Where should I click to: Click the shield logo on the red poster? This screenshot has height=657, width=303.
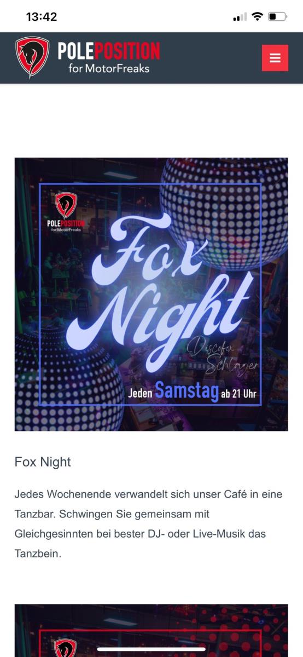point(66,648)
